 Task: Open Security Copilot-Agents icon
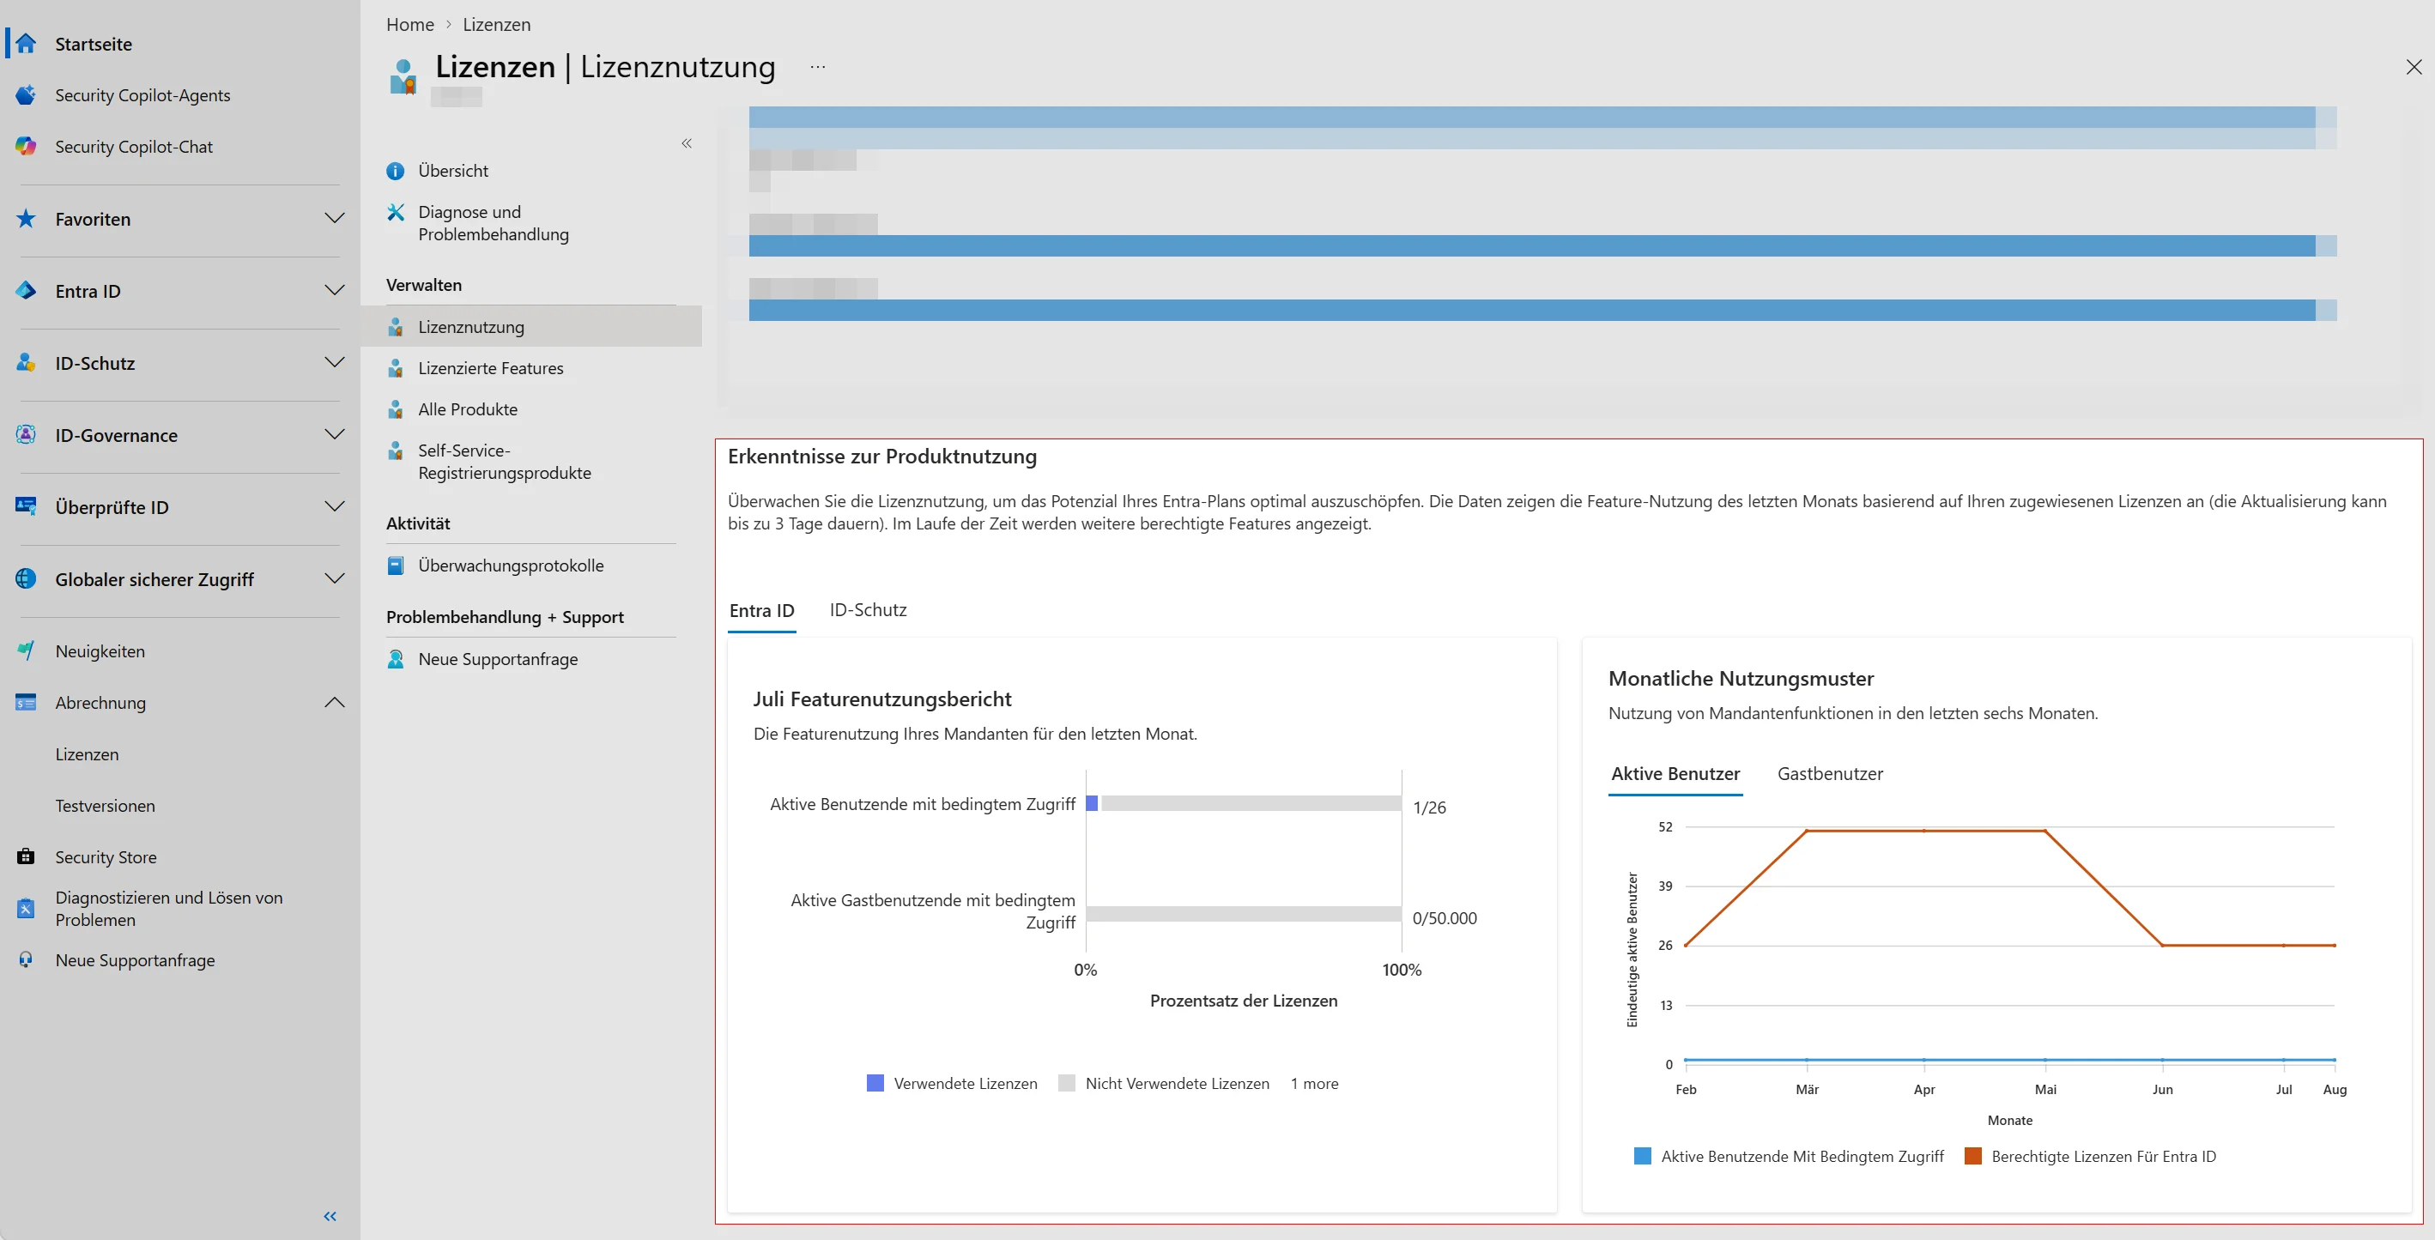(x=26, y=94)
